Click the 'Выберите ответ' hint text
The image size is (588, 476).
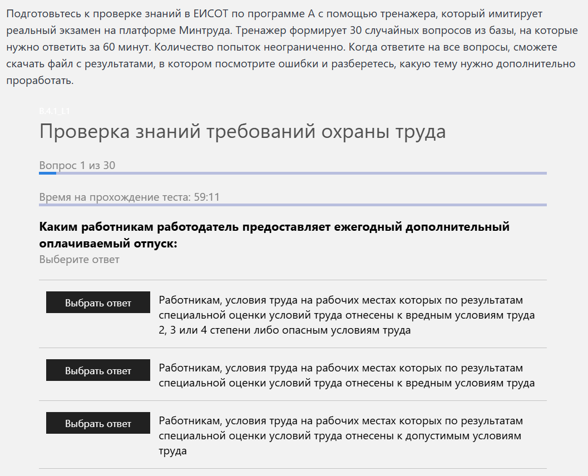(x=79, y=259)
